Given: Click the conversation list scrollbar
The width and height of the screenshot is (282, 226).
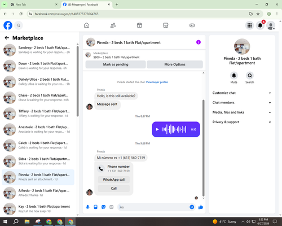Looking at the screenshot, I should coord(78,81).
